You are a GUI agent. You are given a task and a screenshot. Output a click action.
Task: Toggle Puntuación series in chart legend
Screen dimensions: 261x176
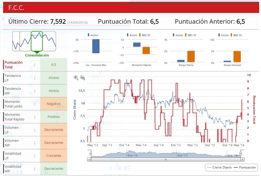tap(245, 167)
